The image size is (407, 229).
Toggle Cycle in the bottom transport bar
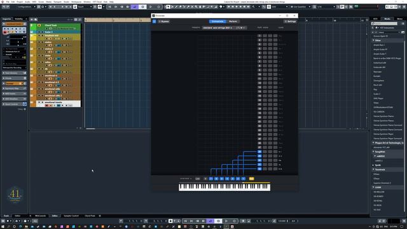[x=210, y=221]
